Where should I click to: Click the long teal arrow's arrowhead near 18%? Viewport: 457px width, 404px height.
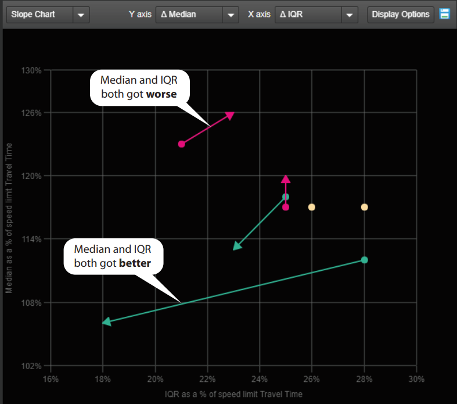pos(106,321)
